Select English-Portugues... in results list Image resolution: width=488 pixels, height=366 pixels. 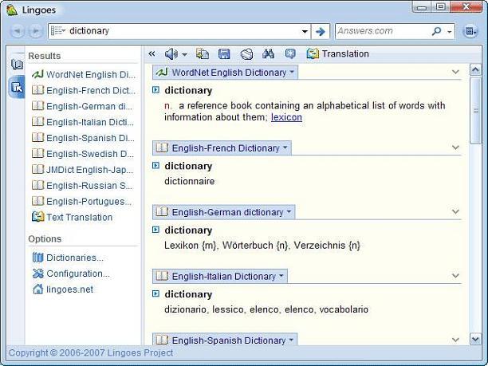coord(81,202)
